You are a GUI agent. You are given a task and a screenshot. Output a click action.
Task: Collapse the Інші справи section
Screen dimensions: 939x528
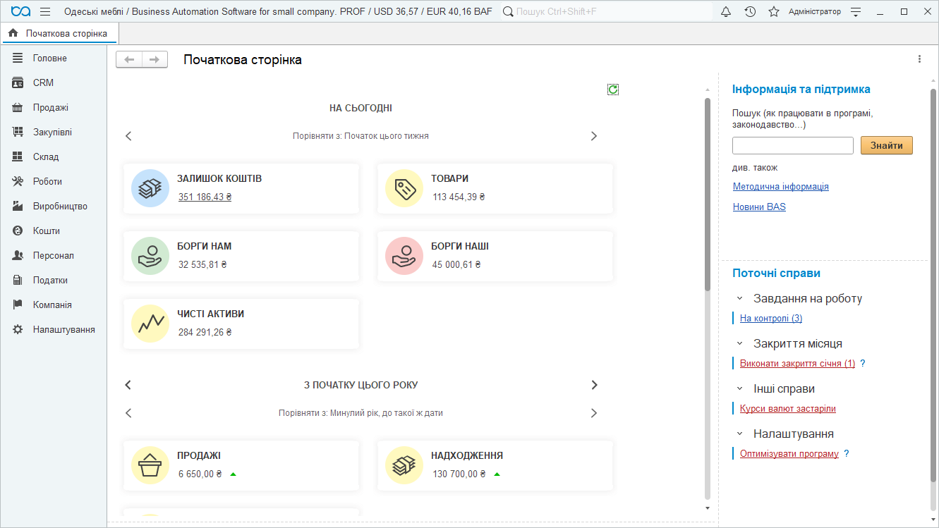click(739, 388)
